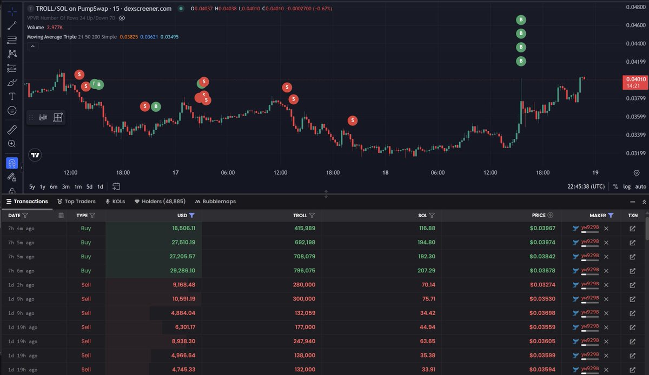Viewport: 649px width, 375px height.
Task: Open the DATE column filter
Action: (25, 215)
